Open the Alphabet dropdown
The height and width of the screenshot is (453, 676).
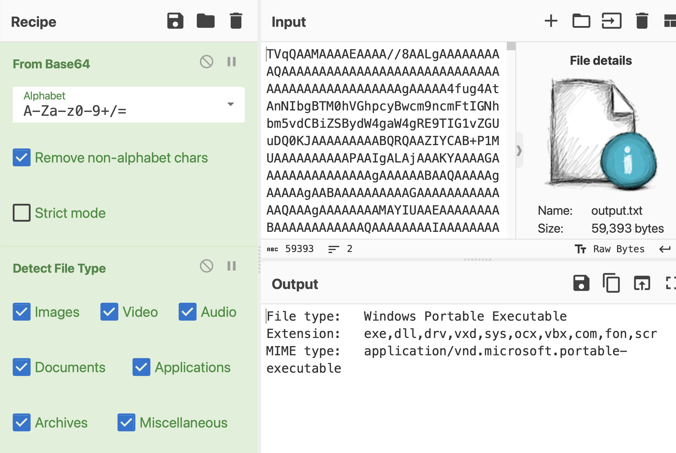click(129, 105)
